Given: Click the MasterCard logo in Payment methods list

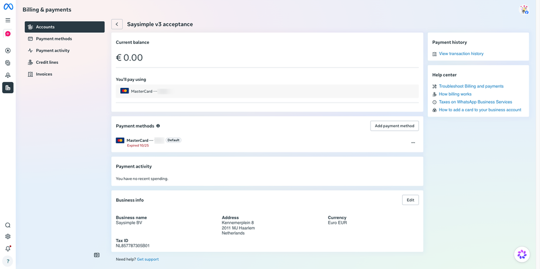Looking at the screenshot, I should tap(120, 140).
